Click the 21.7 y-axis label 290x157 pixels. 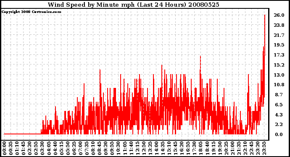coord(279,35)
